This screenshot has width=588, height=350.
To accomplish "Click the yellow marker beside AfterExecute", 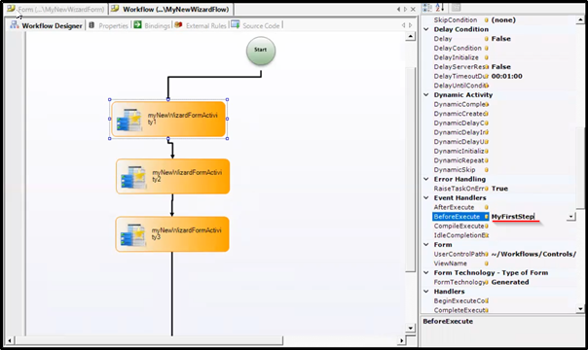I will coord(487,207).
